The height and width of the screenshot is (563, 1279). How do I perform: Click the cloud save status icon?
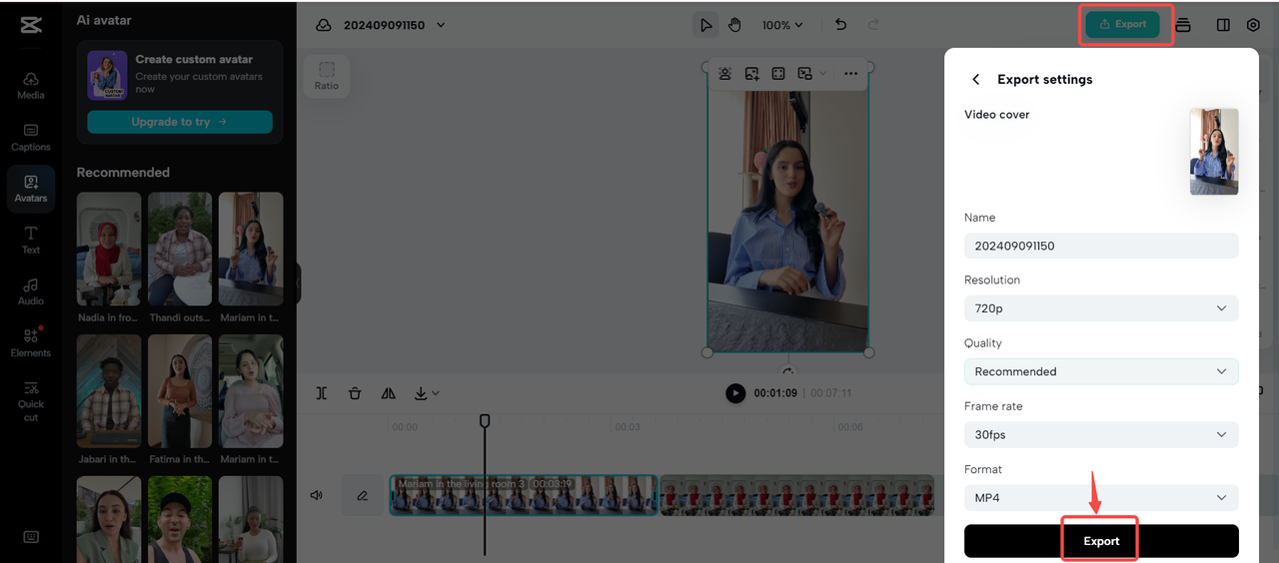pyautogui.click(x=324, y=25)
